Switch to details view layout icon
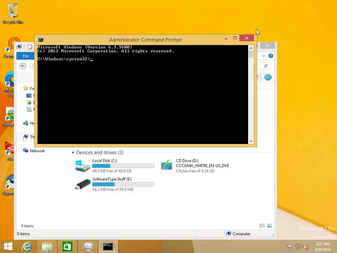 [x=262, y=226]
